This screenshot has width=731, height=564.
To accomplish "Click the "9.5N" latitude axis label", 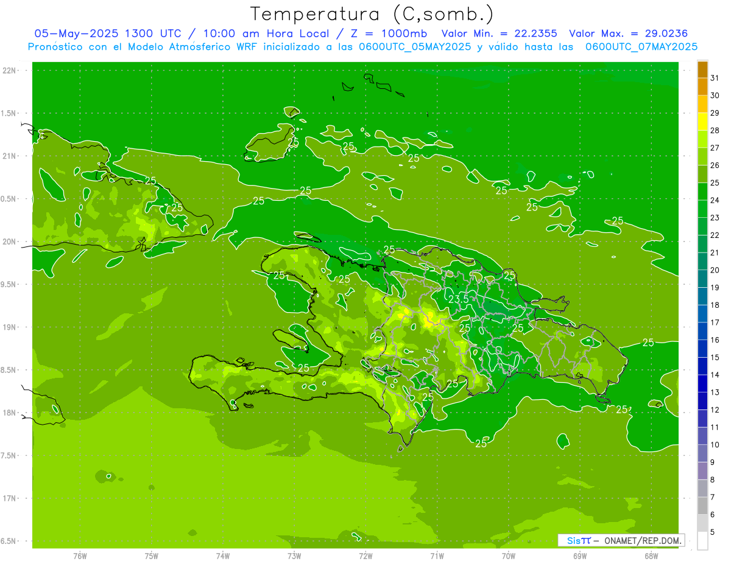I will pyautogui.click(x=10, y=284).
